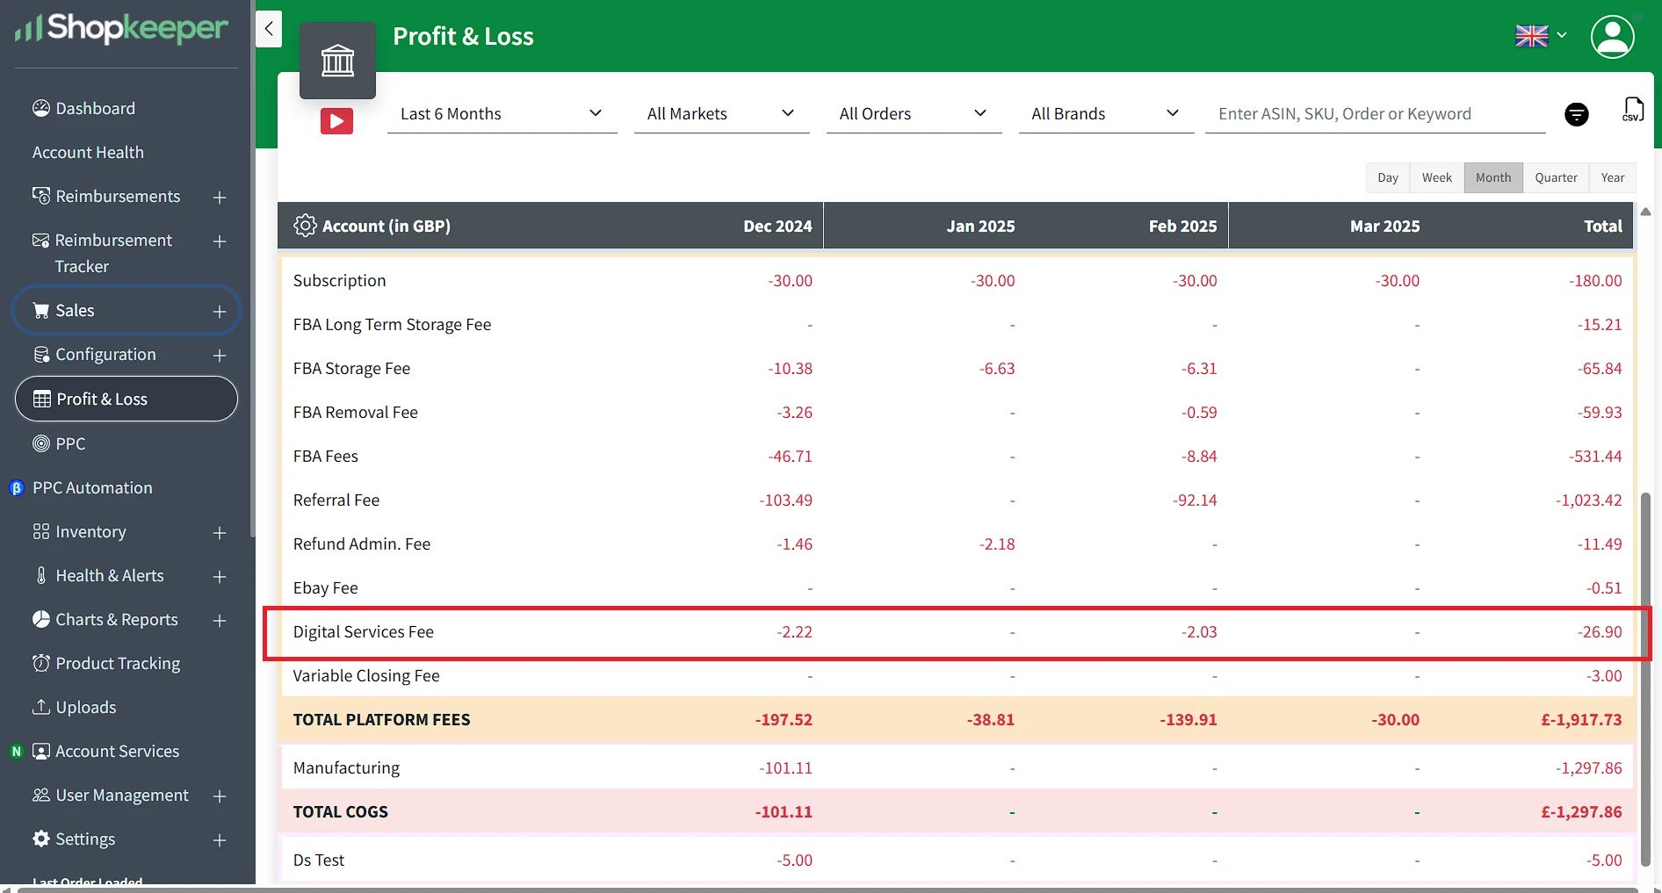Screen dimensions: 1662x893
Task: Click Settings gear in sidebar
Action: (x=41, y=839)
